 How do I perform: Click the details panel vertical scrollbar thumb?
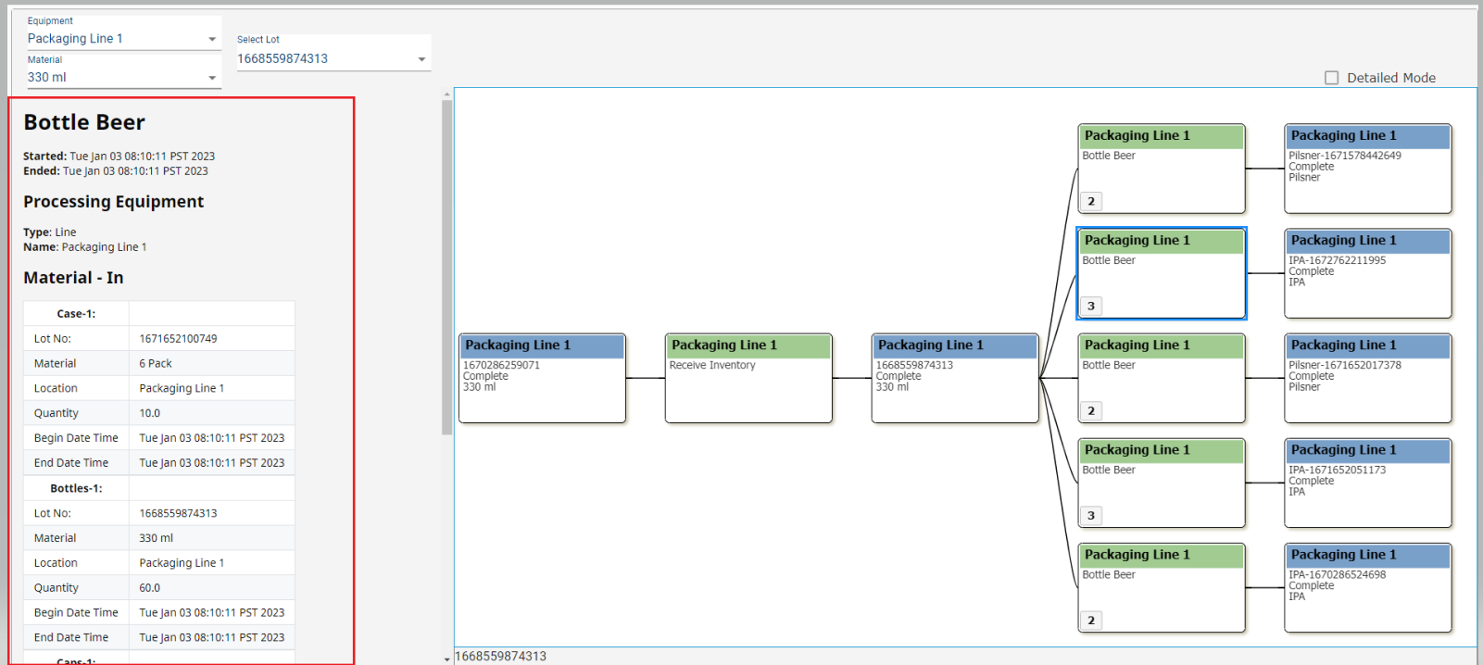coord(447,267)
